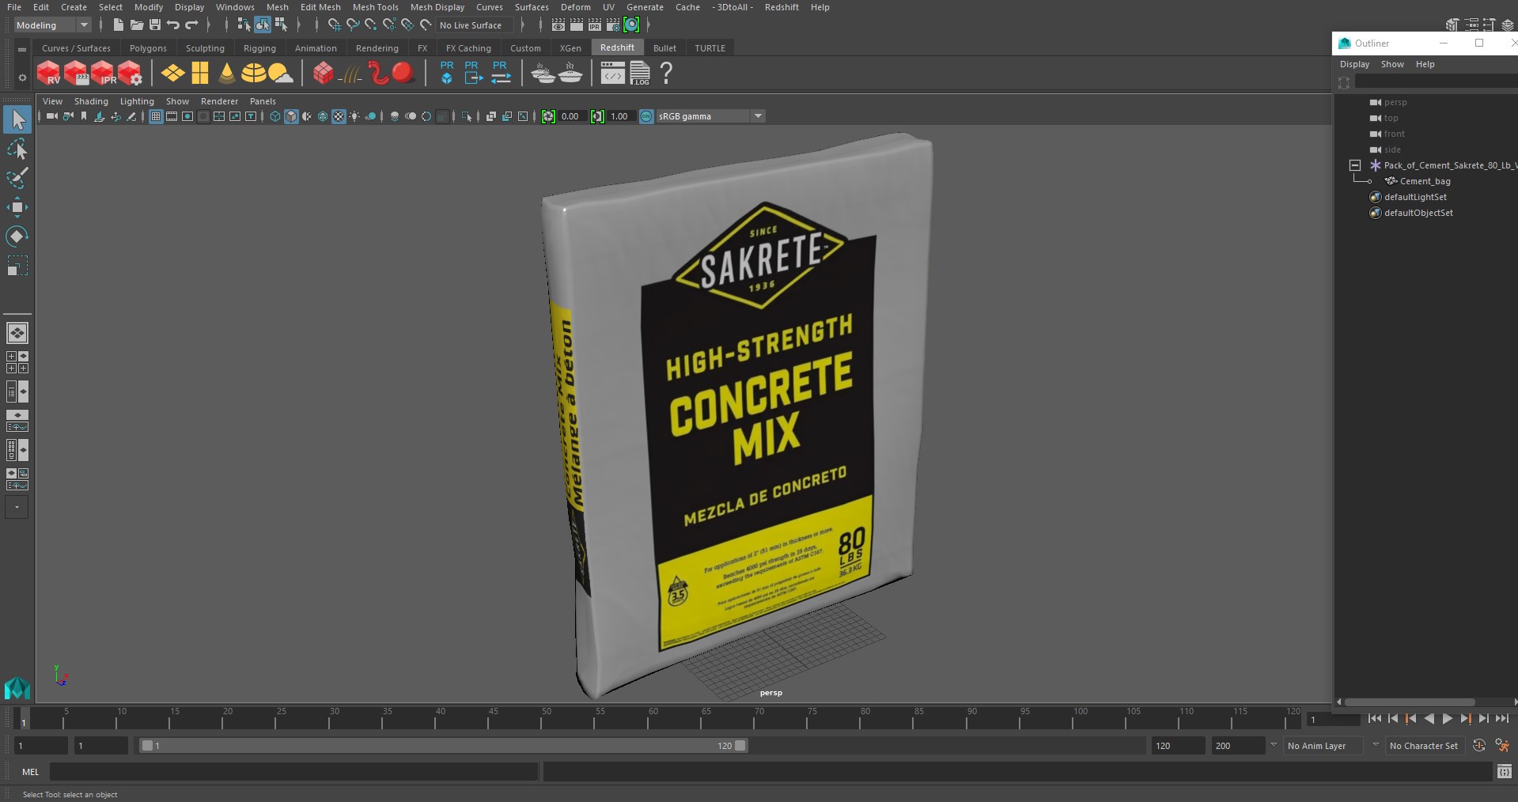This screenshot has height=802, width=1518.
Task: Open shelf options gear menu
Action: pyautogui.click(x=22, y=77)
